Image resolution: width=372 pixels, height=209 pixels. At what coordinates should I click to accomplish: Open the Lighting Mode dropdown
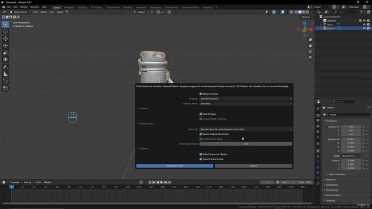(x=246, y=104)
